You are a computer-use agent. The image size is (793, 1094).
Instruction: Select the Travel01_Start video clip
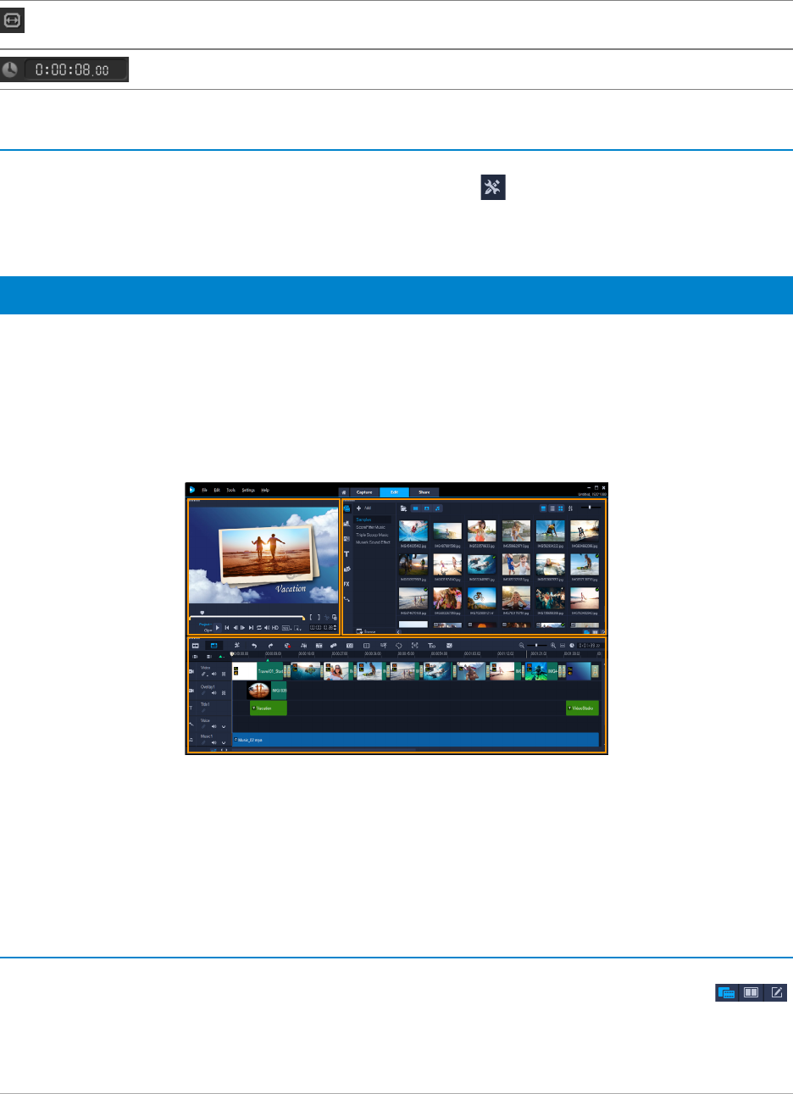click(258, 671)
